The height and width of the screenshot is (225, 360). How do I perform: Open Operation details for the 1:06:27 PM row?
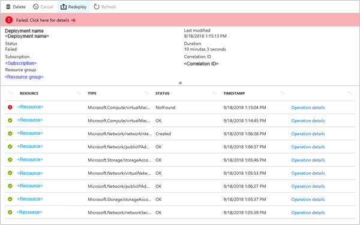[x=308, y=186]
